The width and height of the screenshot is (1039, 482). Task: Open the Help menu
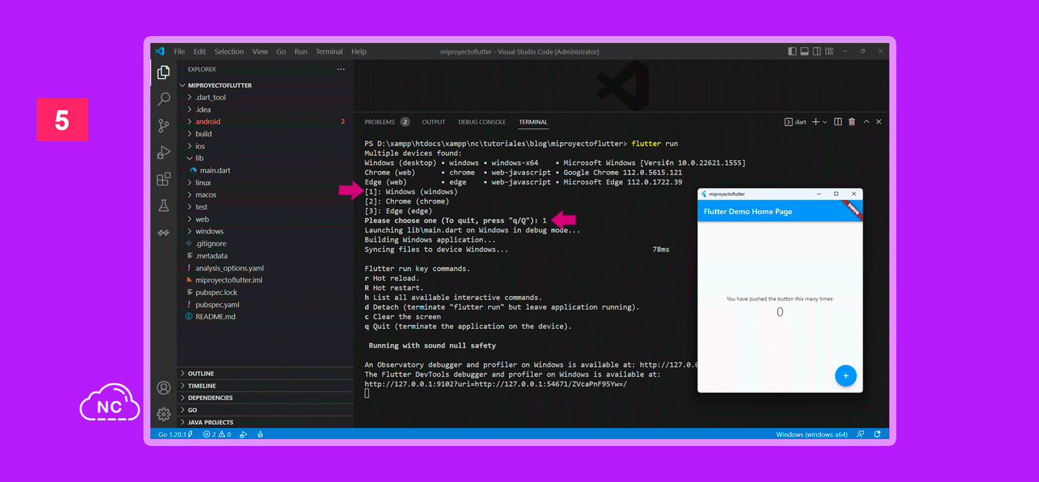[359, 51]
